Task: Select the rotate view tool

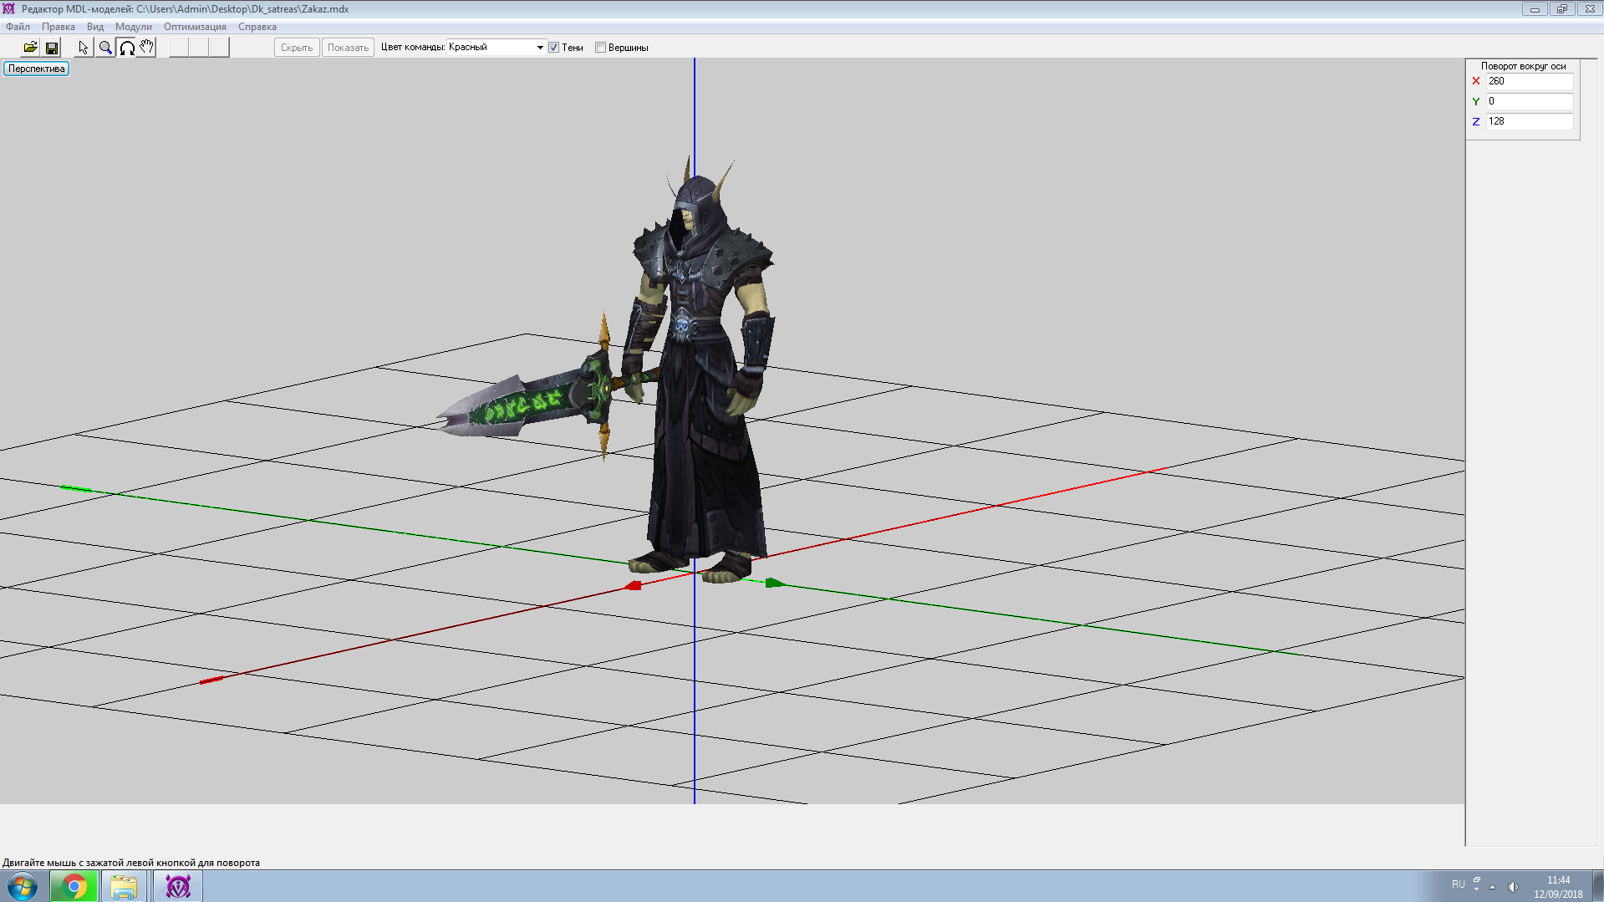Action: pos(127,48)
